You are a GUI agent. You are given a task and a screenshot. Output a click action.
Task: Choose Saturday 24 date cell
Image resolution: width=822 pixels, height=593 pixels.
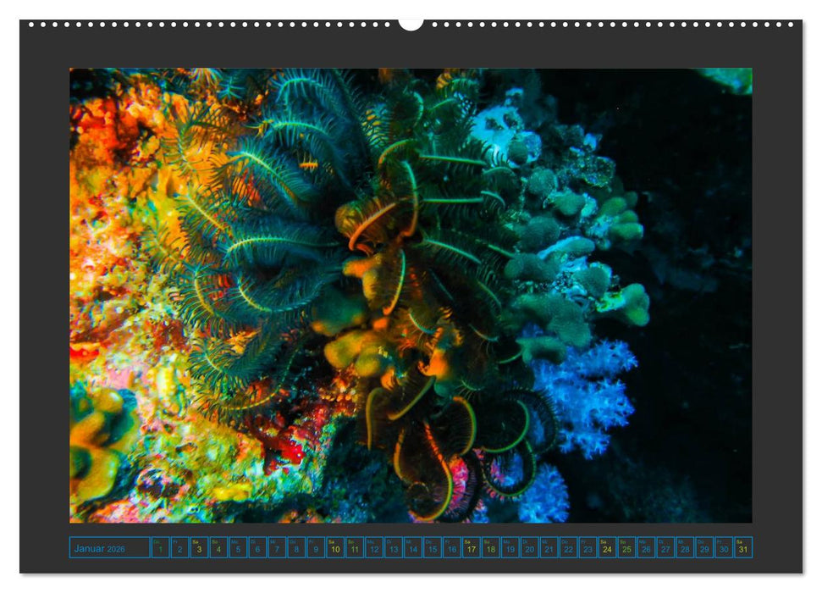pyautogui.click(x=607, y=548)
